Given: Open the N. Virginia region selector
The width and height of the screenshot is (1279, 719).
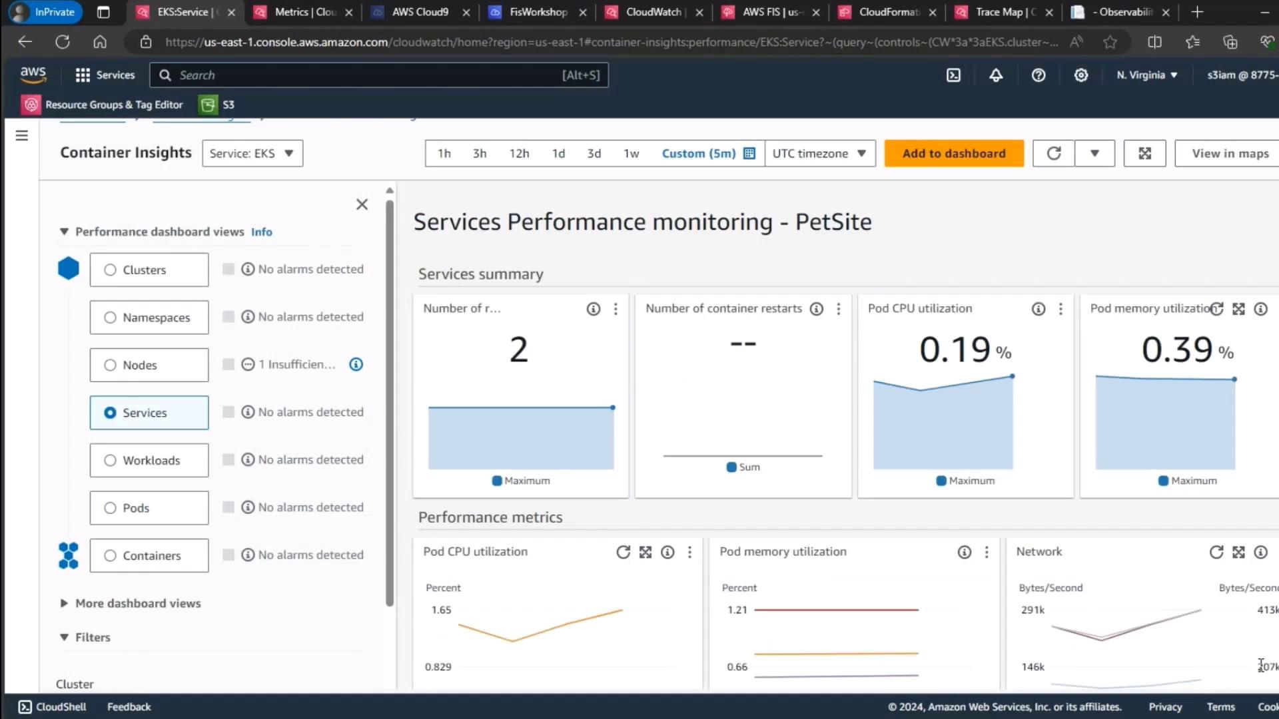Looking at the screenshot, I should pyautogui.click(x=1147, y=75).
